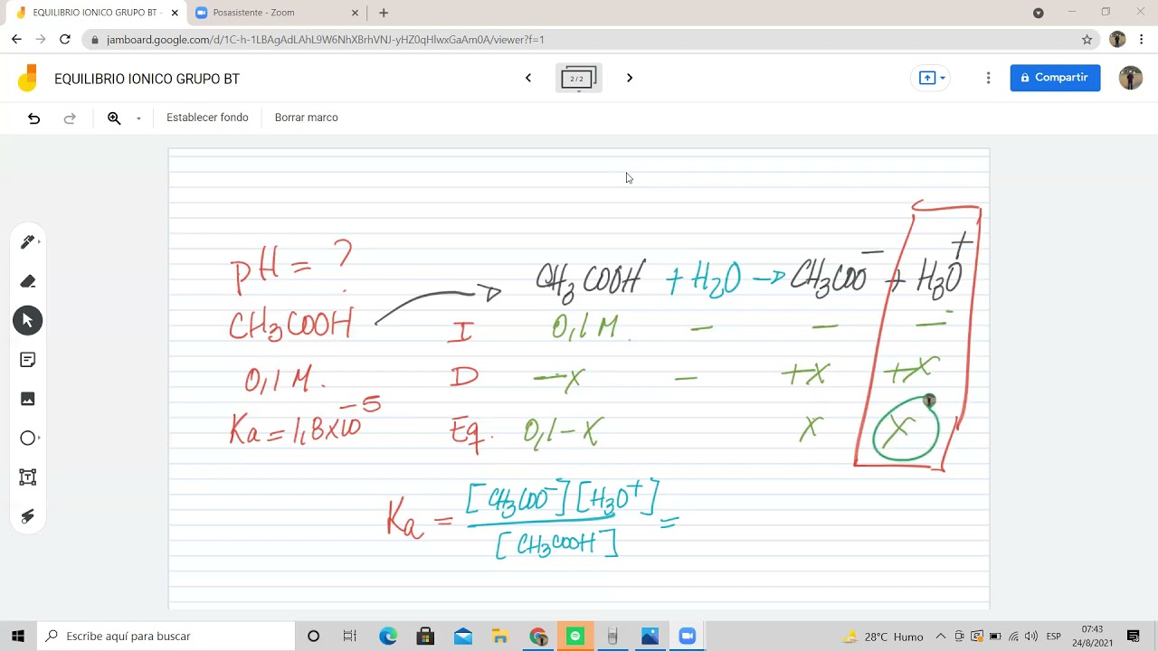The image size is (1158, 651).
Task: Click the Compartir button
Action: coord(1055,78)
